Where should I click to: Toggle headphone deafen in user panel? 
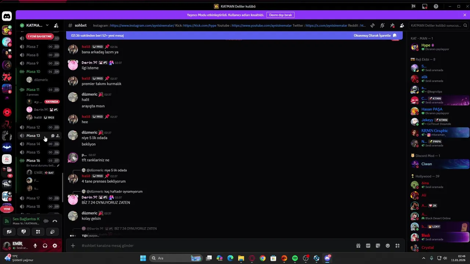coord(45,246)
